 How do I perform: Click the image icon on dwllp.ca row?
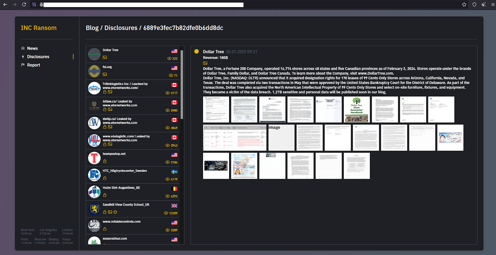(110, 127)
